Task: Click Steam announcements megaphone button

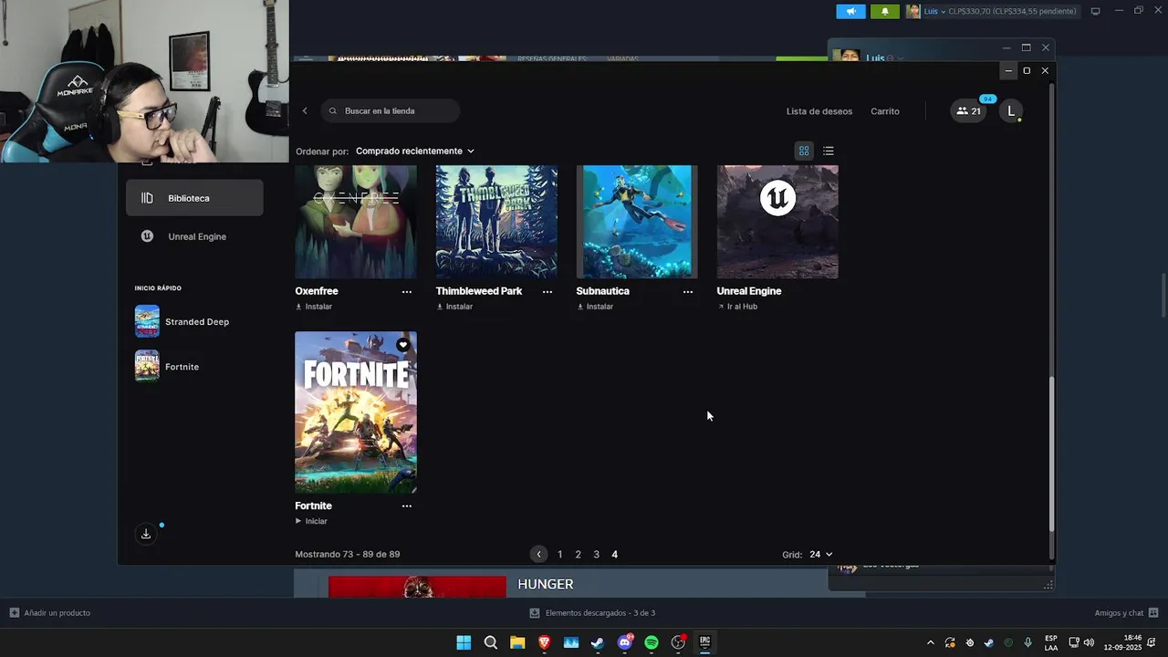Action: click(850, 11)
